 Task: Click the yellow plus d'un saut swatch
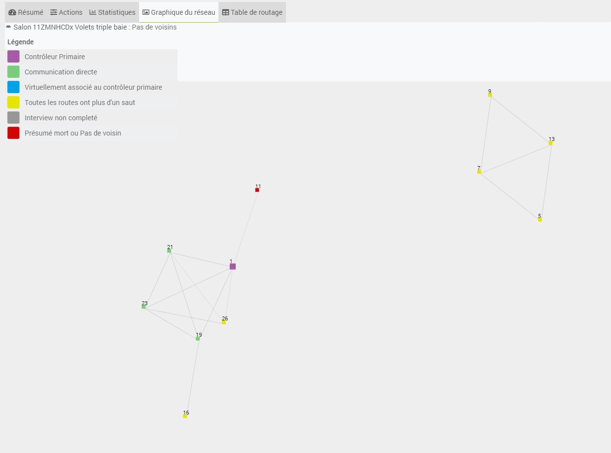[x=13, y=103]
